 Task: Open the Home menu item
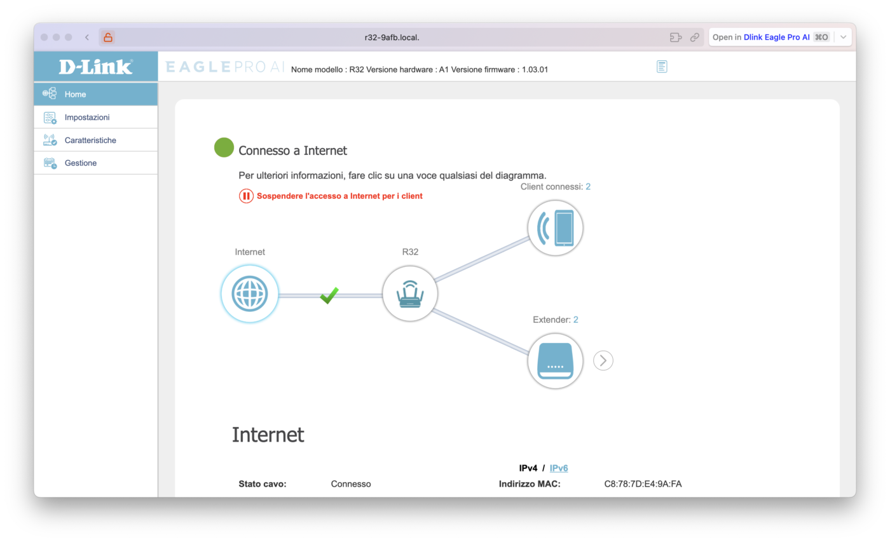pyautogui.click(x=95, y=94)
